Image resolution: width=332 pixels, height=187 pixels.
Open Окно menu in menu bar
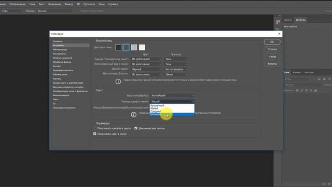(102, 4)
